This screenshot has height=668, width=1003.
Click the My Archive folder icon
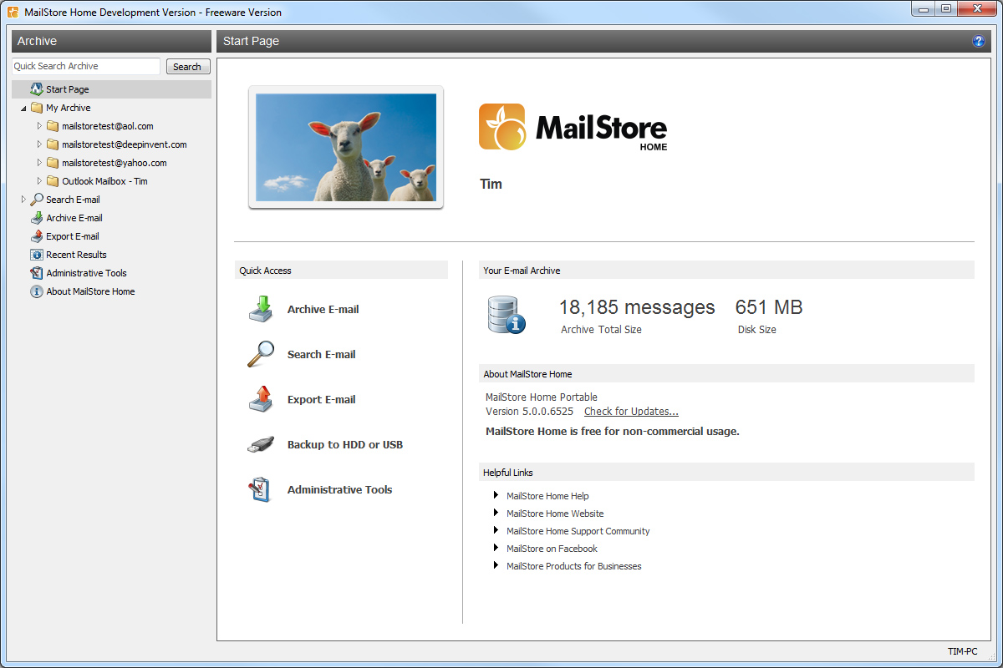tap(37, 108)
